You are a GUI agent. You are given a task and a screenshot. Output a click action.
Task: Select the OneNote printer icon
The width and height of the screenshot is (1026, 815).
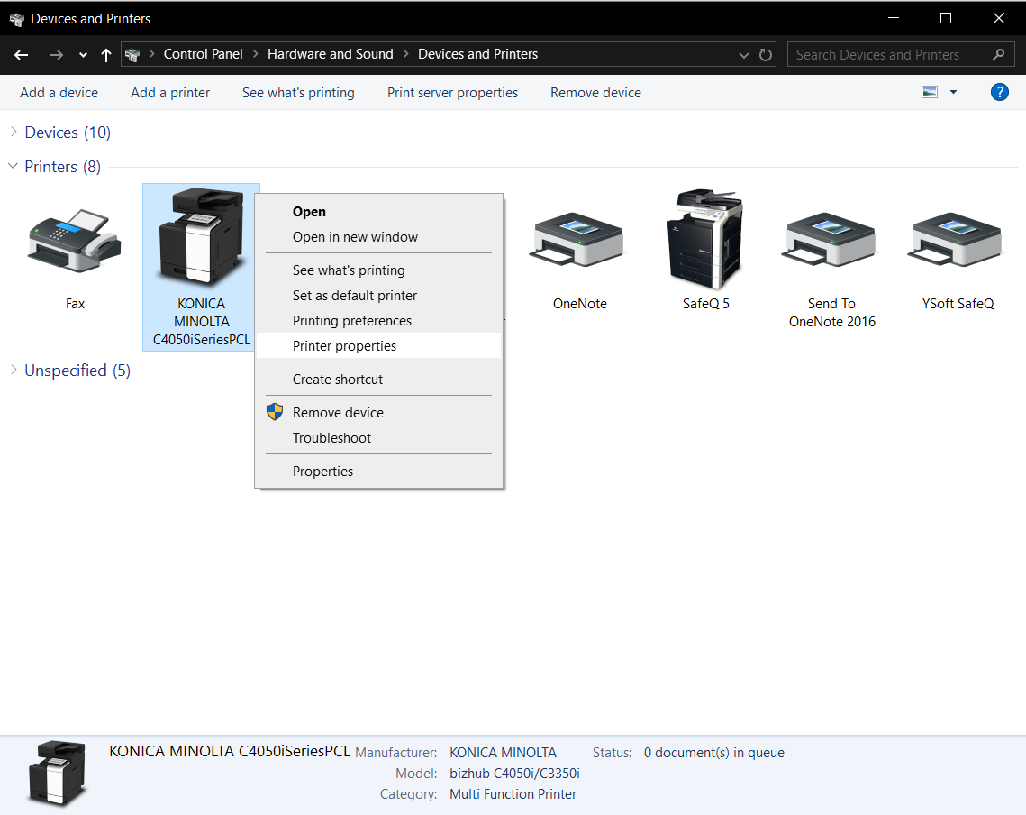[579, 239]
